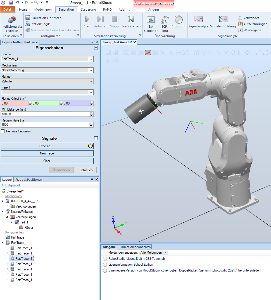Collapse the Eigenschaften section
The image size is (271, 300).
pyautogui.click(x=96, y=48)
